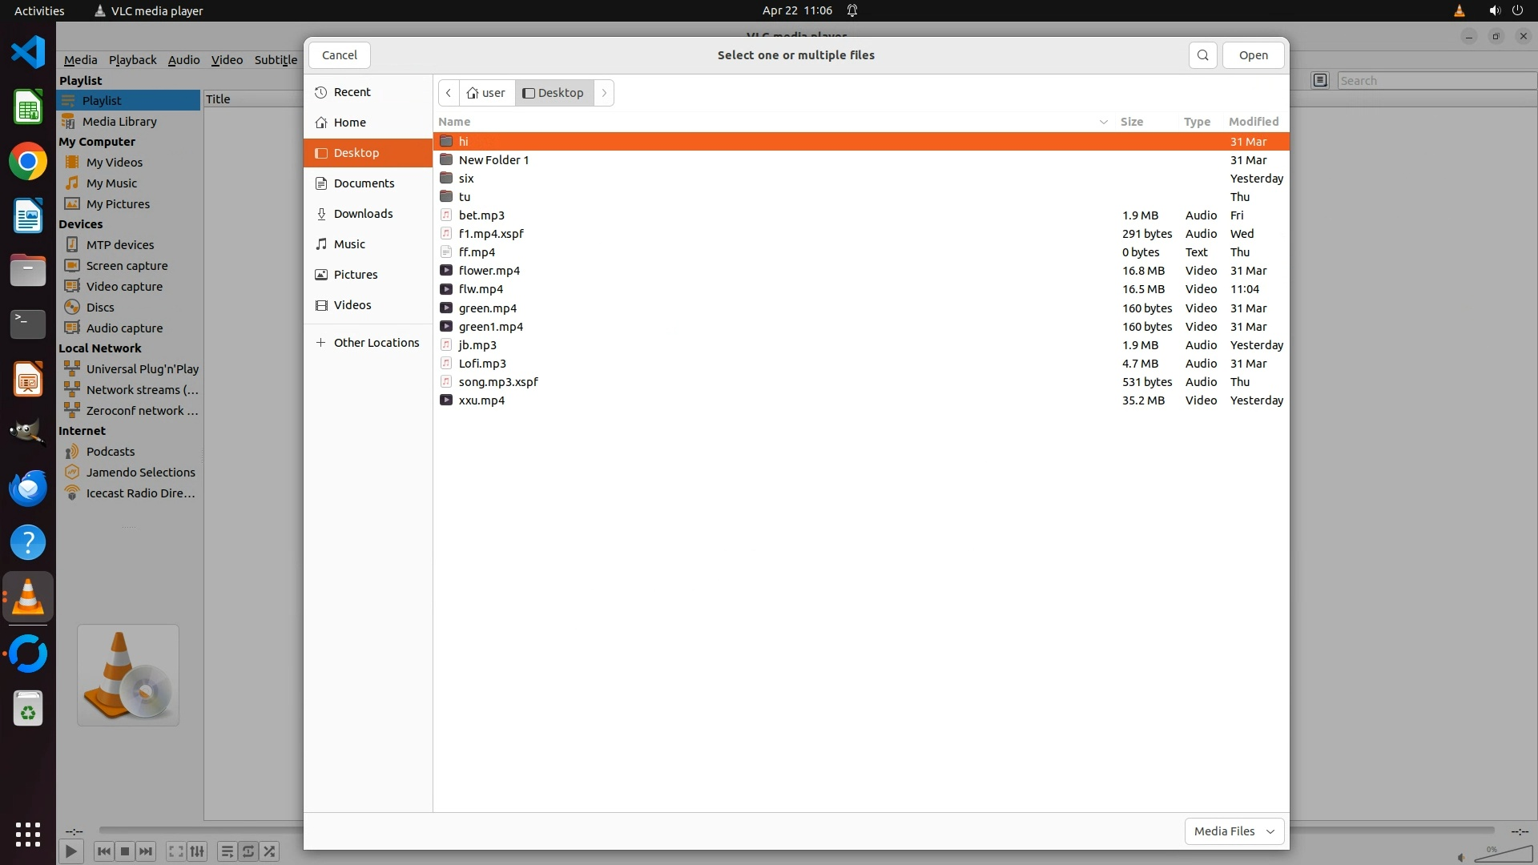
Task: Click the VLC volume slider
Action: pyautogui.click(x=1504, y=855)
